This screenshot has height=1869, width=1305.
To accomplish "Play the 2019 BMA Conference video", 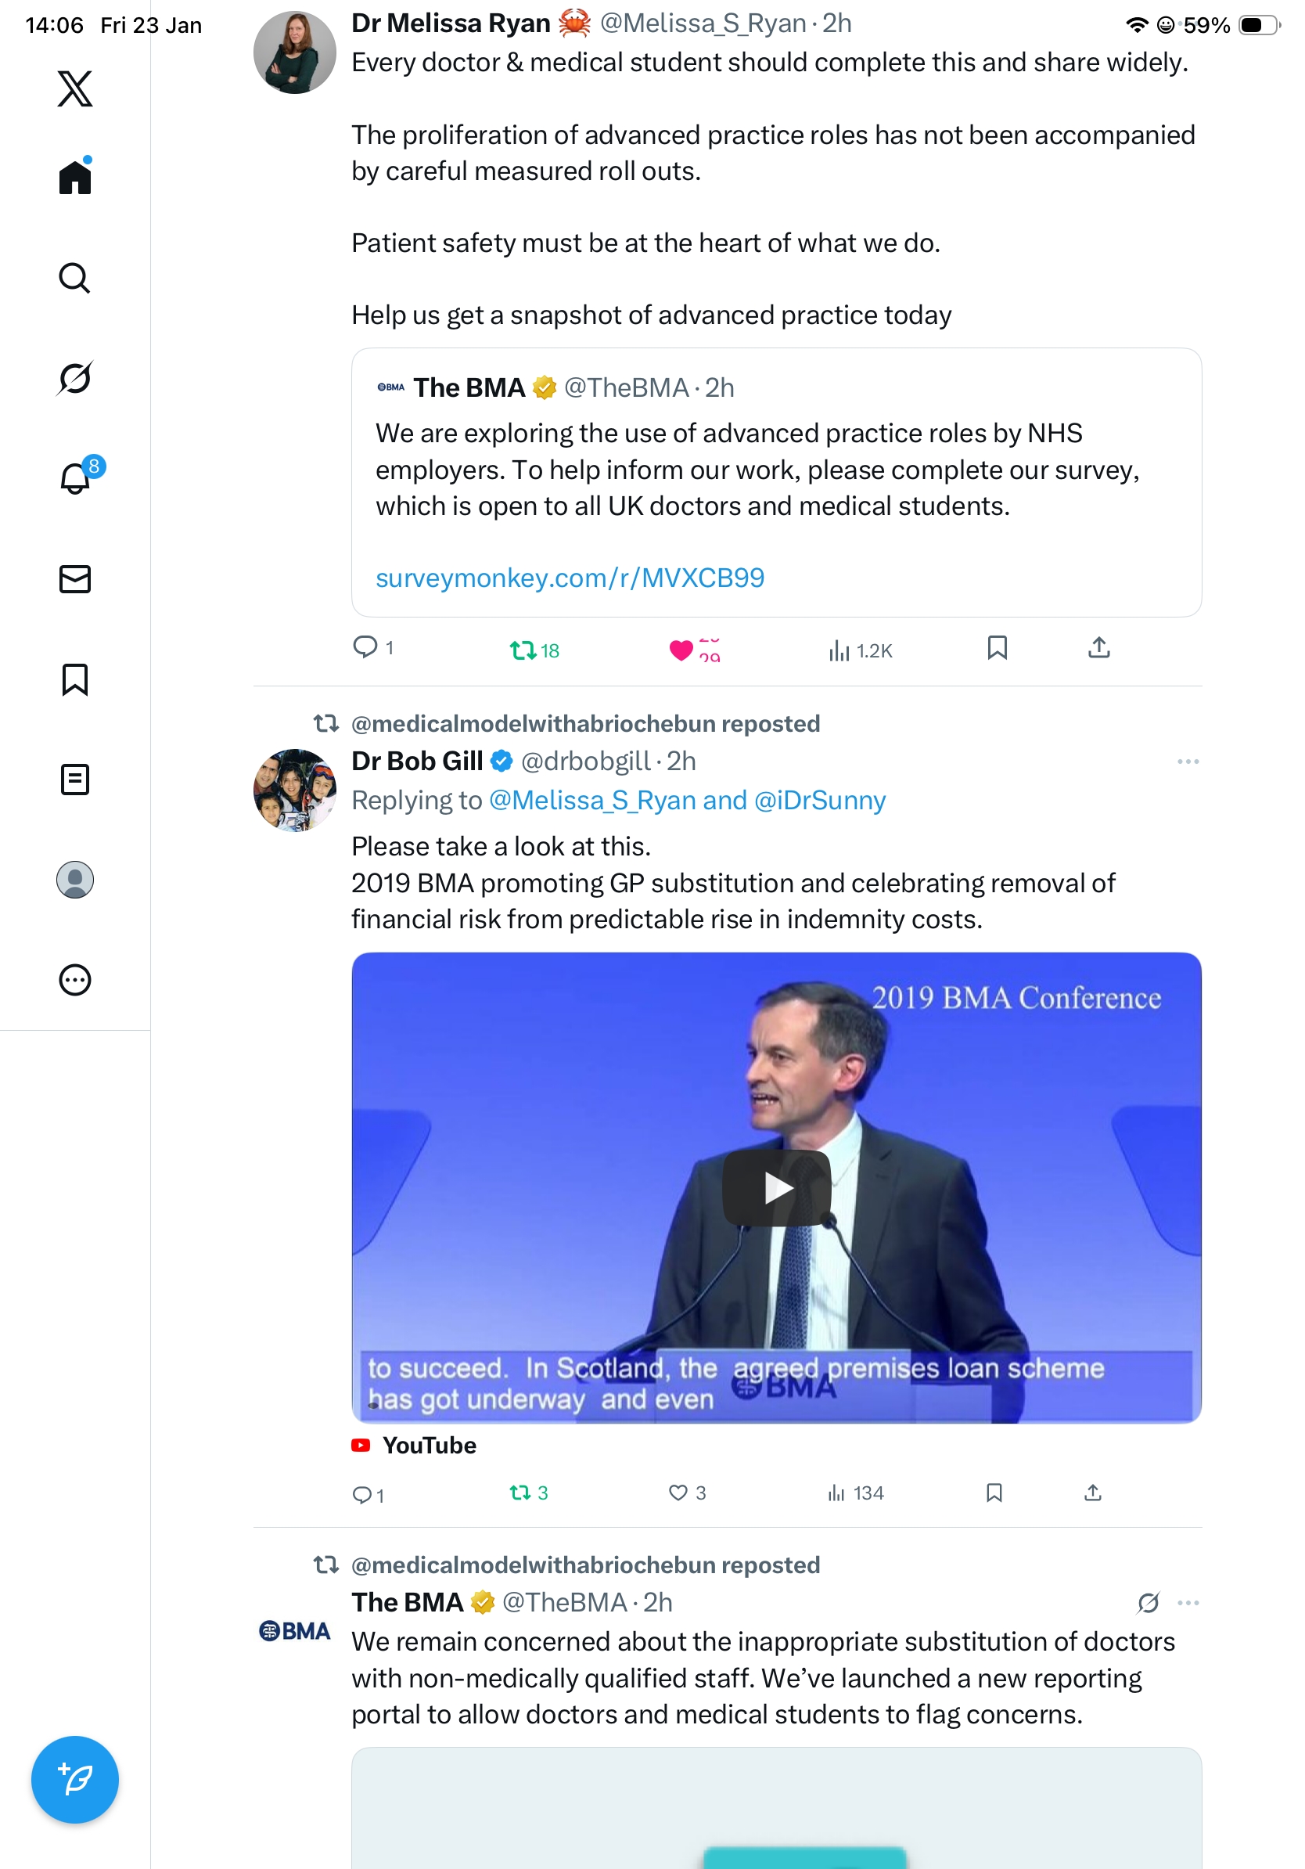I will (776, 1187).
